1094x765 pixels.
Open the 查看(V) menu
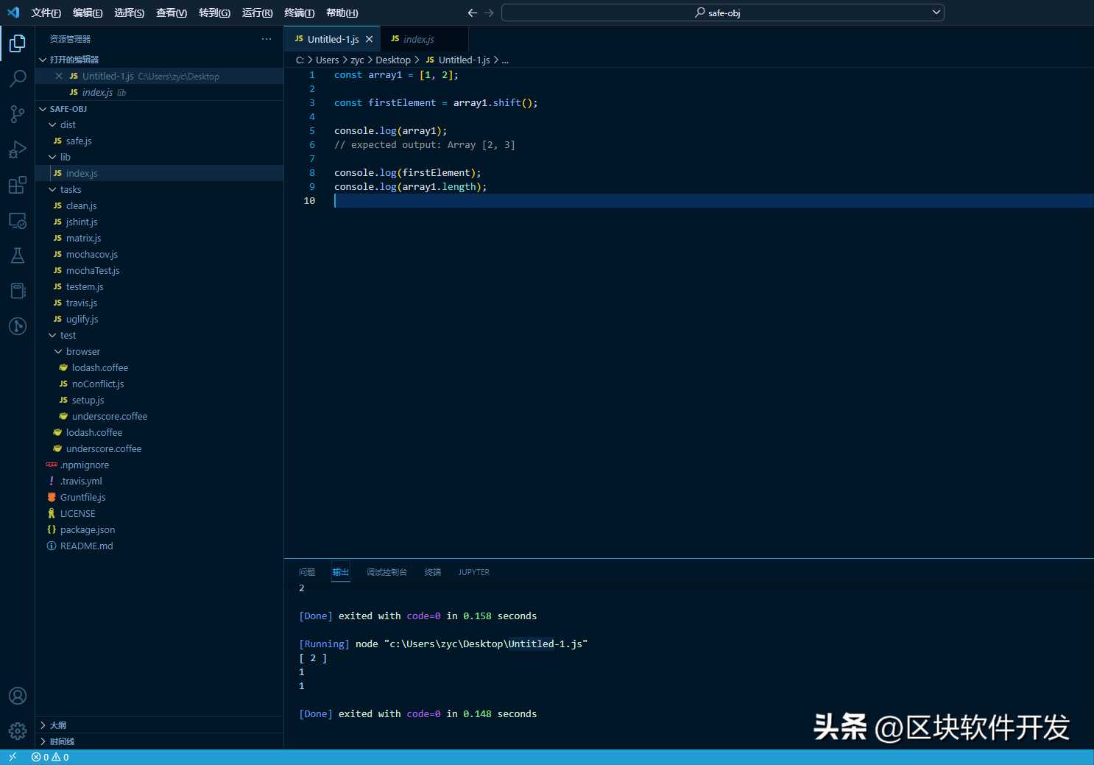point(172,13)
